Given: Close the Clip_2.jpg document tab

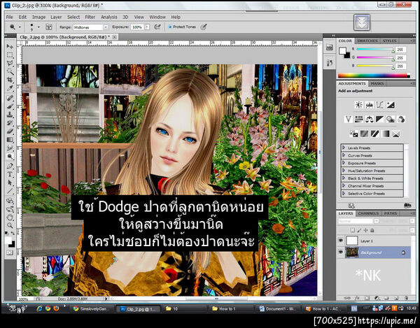Looking at the screenshot, I should point(114,36).
